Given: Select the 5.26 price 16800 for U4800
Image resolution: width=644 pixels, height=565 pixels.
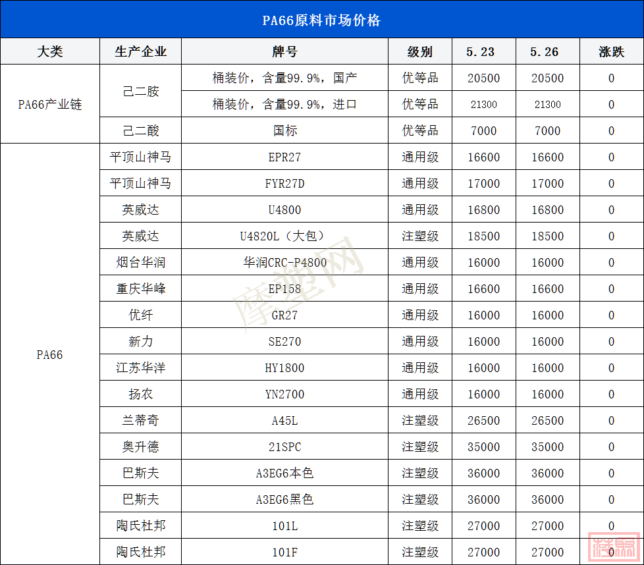Looking at the screenshot, I should (547, 209).
